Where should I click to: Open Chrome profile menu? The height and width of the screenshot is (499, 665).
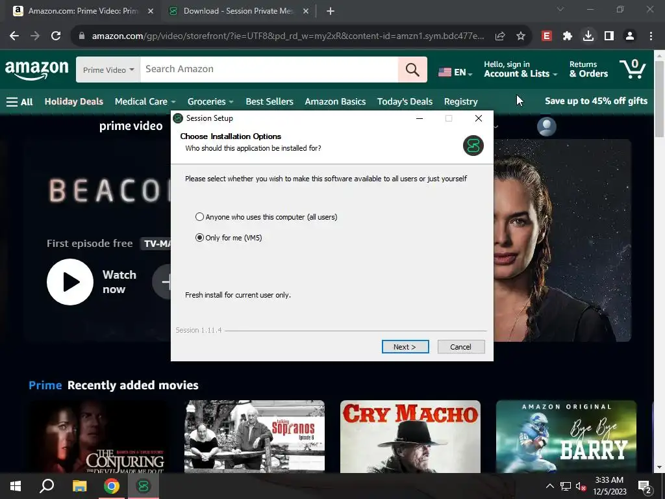(x=630, y=36)
